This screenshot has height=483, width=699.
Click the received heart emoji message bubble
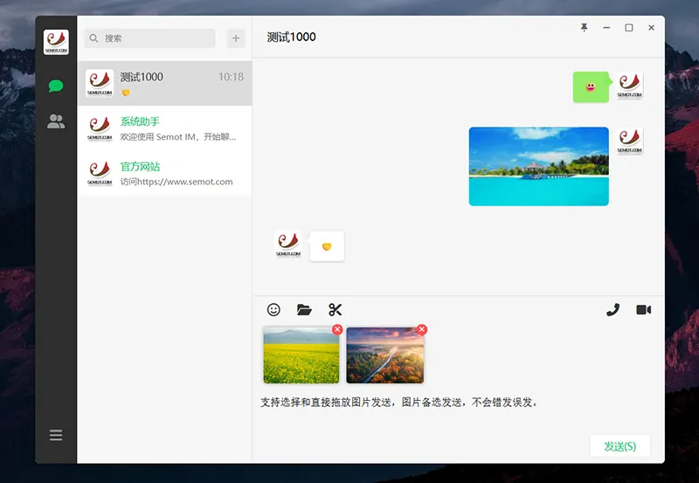pos(327,246)
